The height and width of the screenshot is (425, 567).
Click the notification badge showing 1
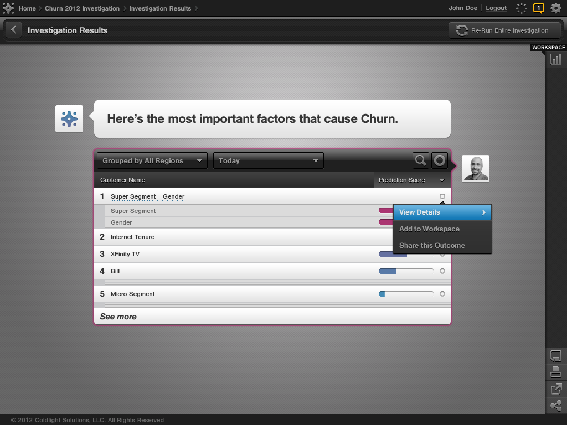click(x=538, y=8)
